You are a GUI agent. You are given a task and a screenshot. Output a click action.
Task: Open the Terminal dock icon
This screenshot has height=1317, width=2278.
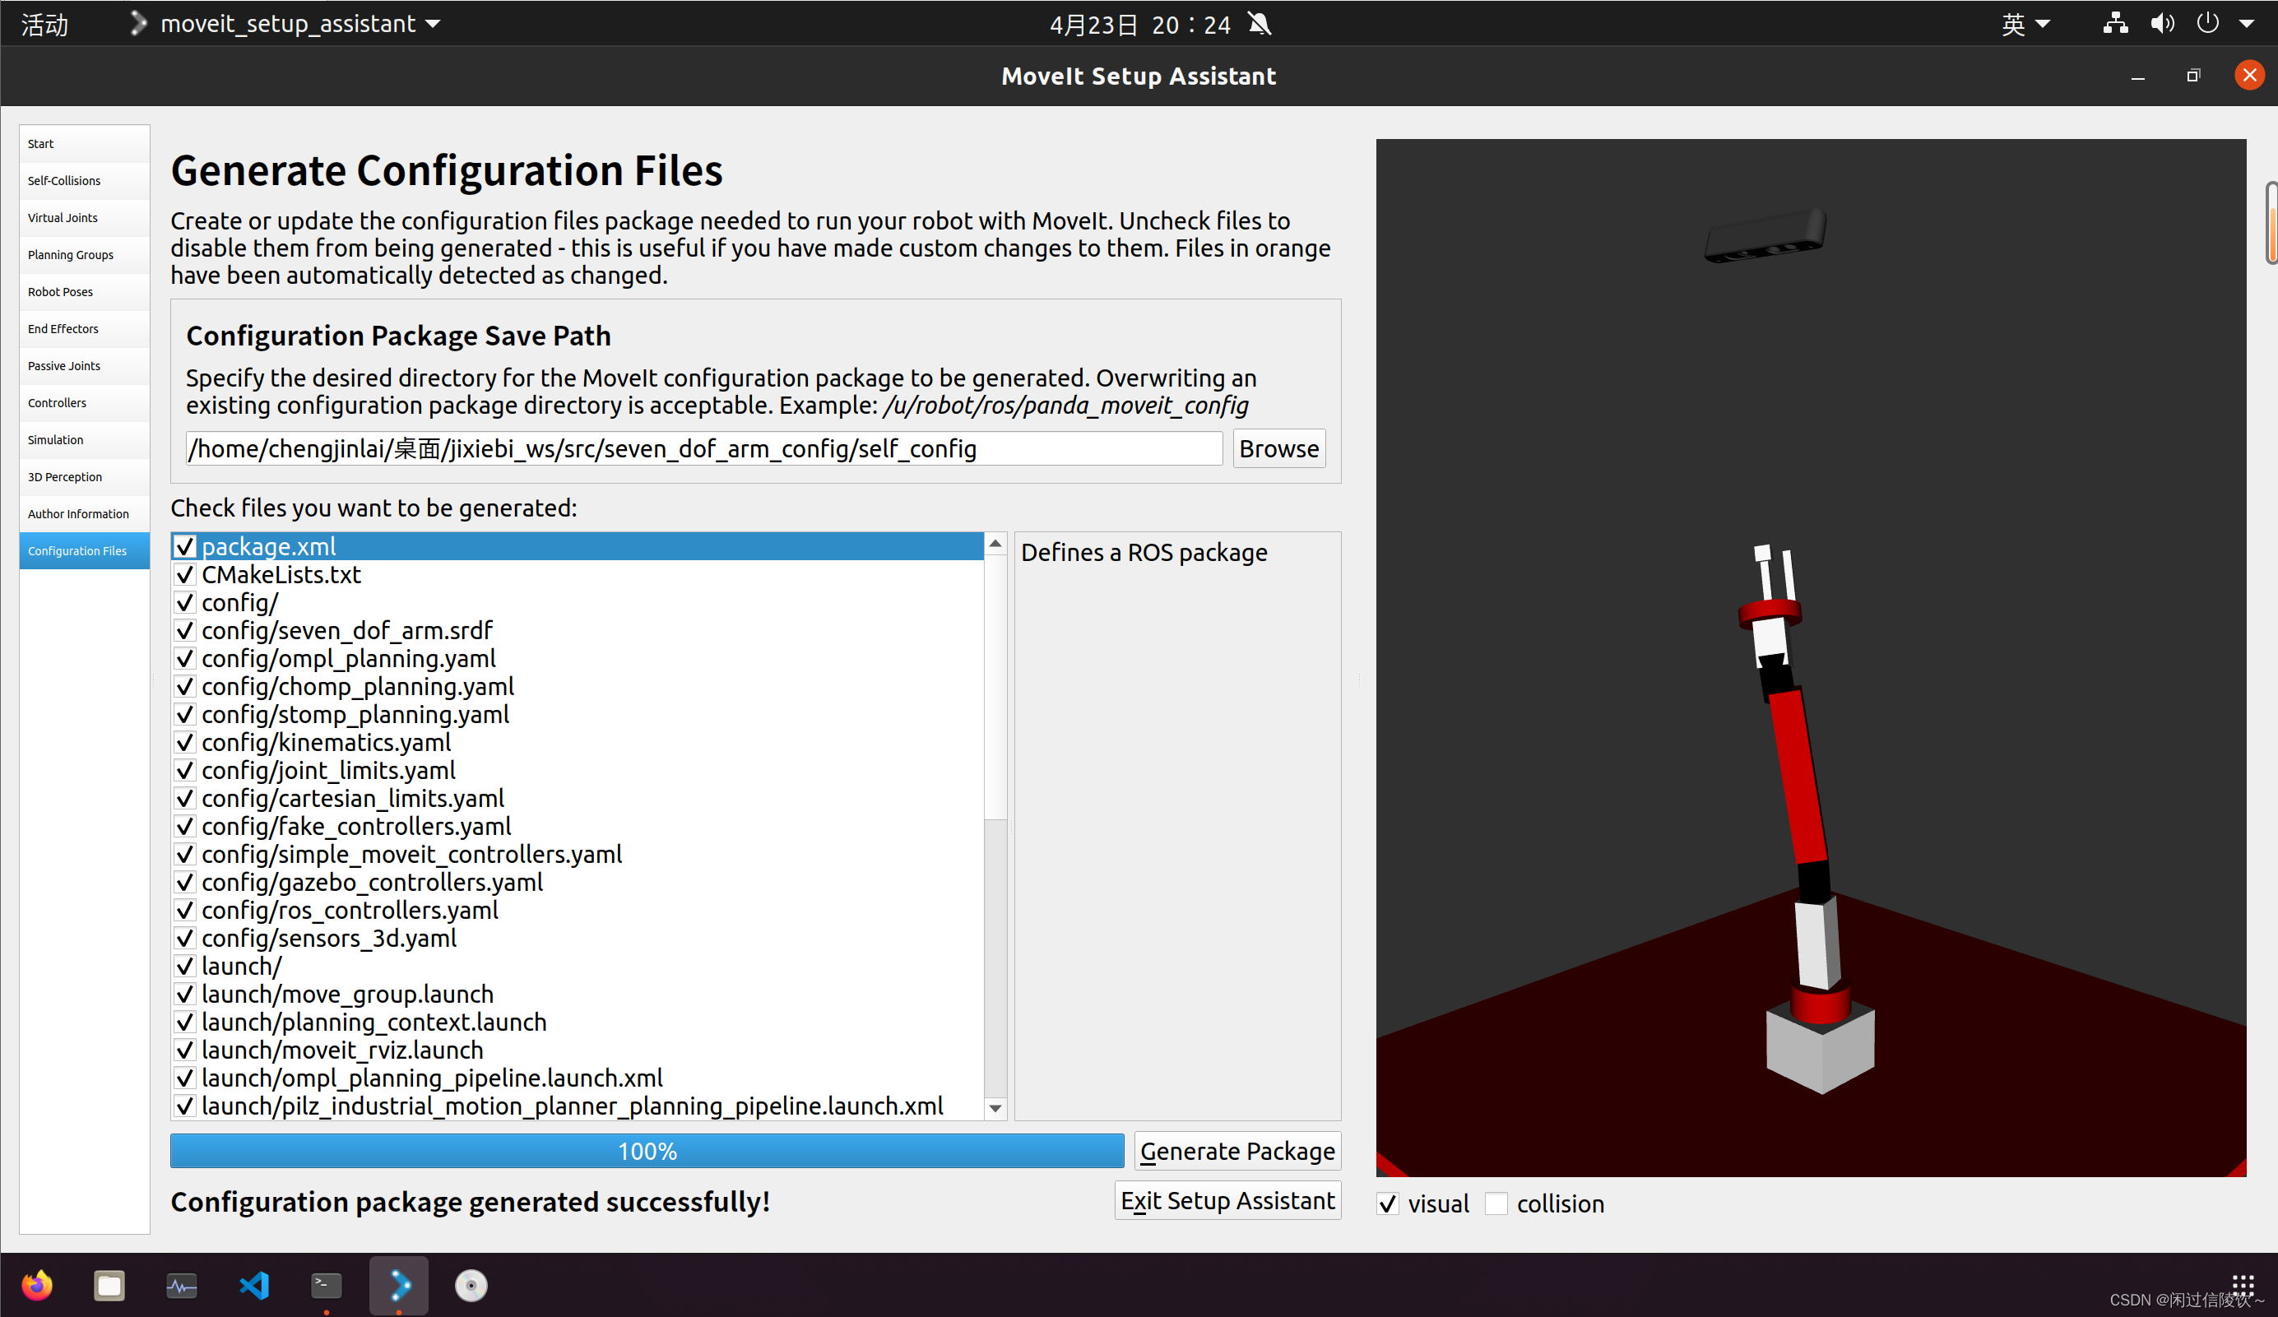pos(327,1284)
